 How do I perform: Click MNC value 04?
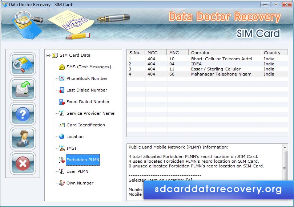click(172, 64)
